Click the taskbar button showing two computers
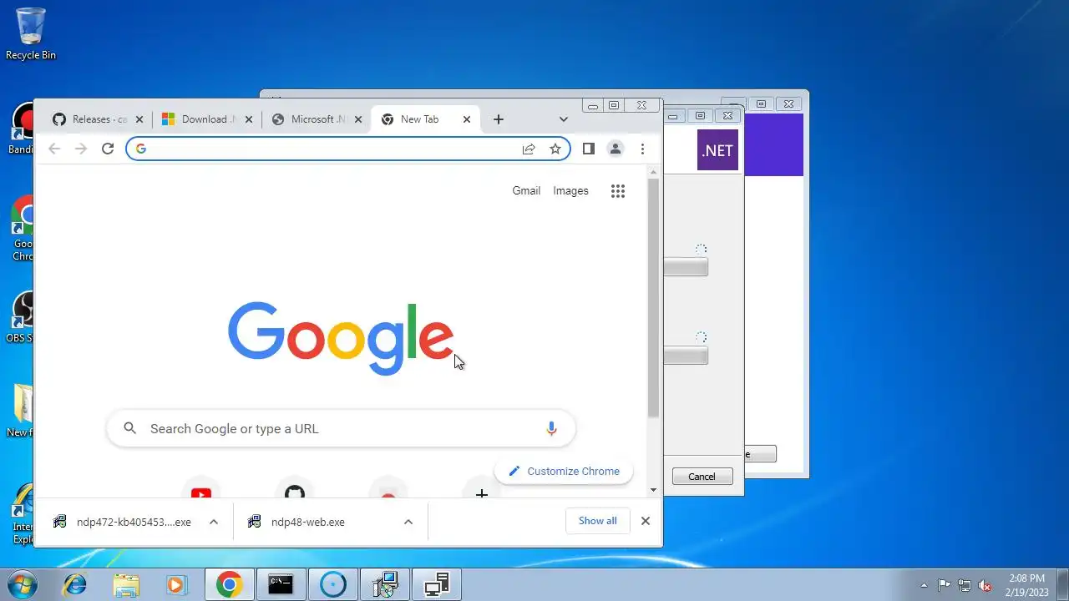Screen dimensions: 1069x601 437,584
